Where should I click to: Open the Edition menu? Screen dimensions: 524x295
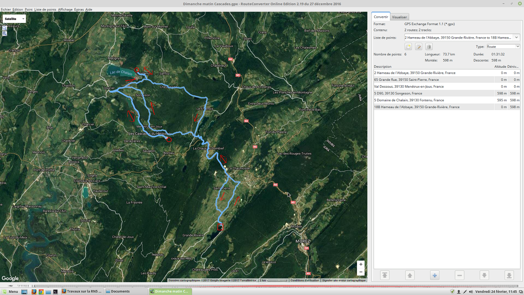[x=17, y=9]
